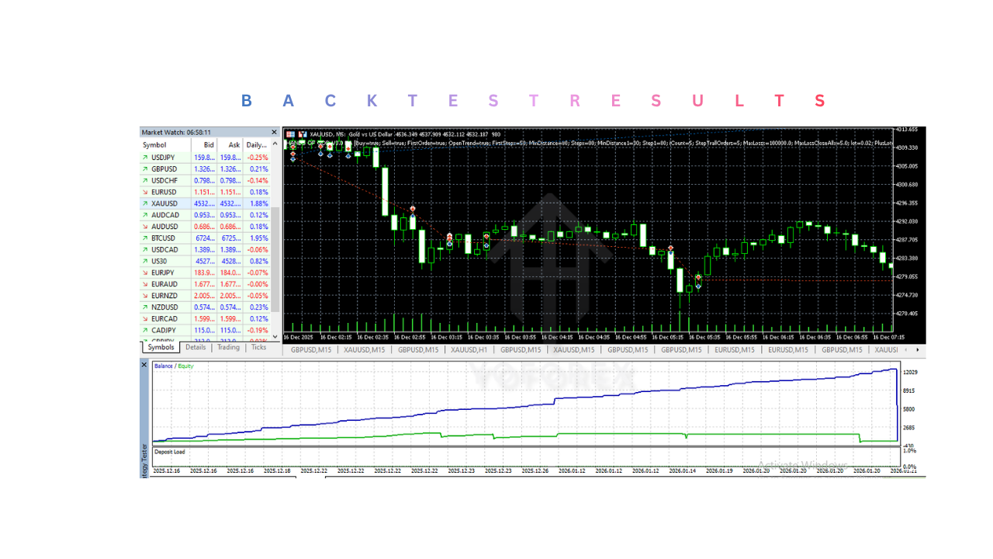Select the Ticks tab

(x=258, y=348)
